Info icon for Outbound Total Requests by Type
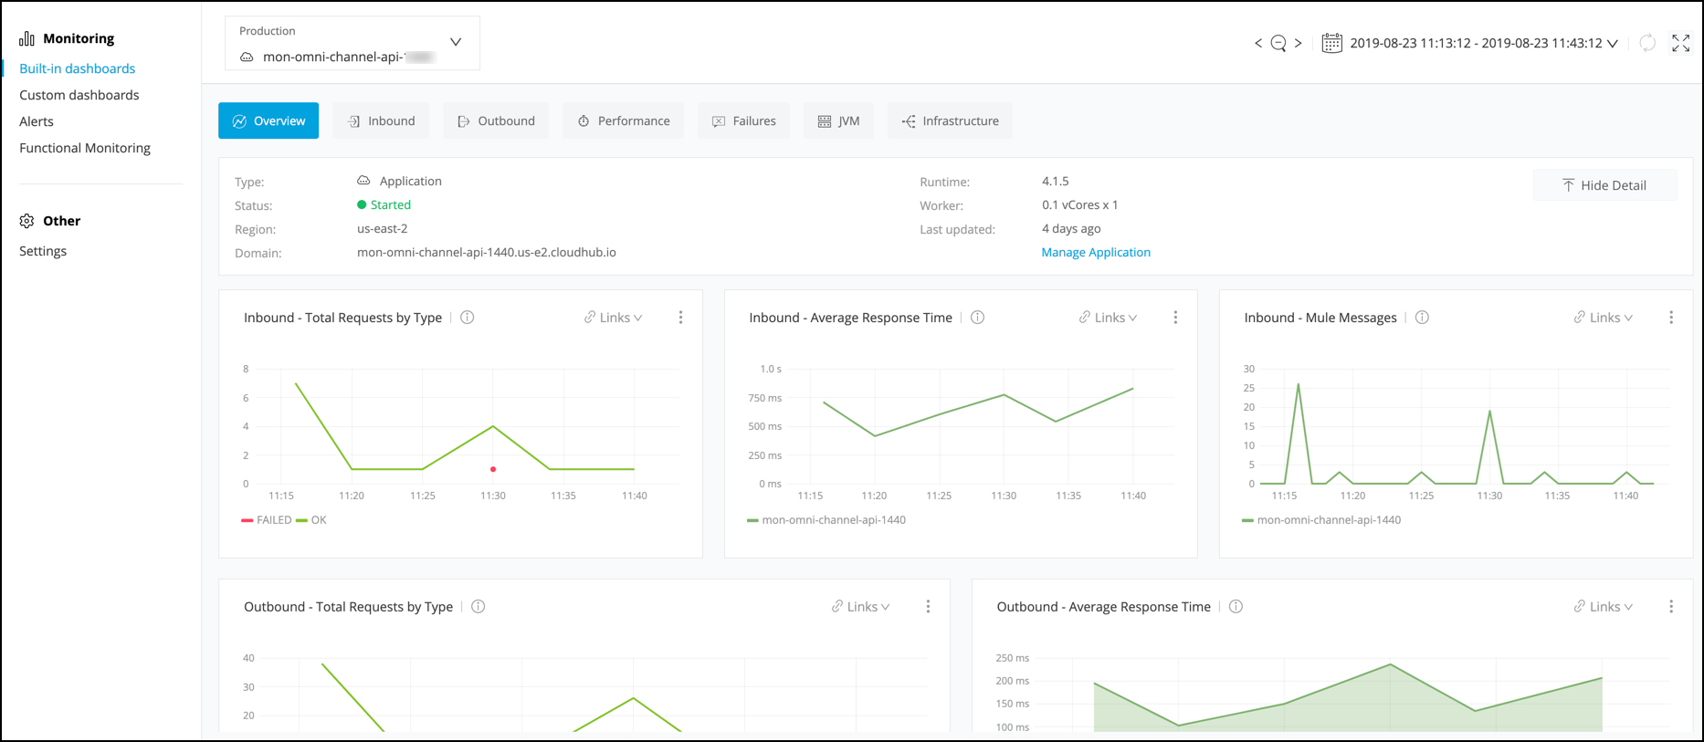 478,607
